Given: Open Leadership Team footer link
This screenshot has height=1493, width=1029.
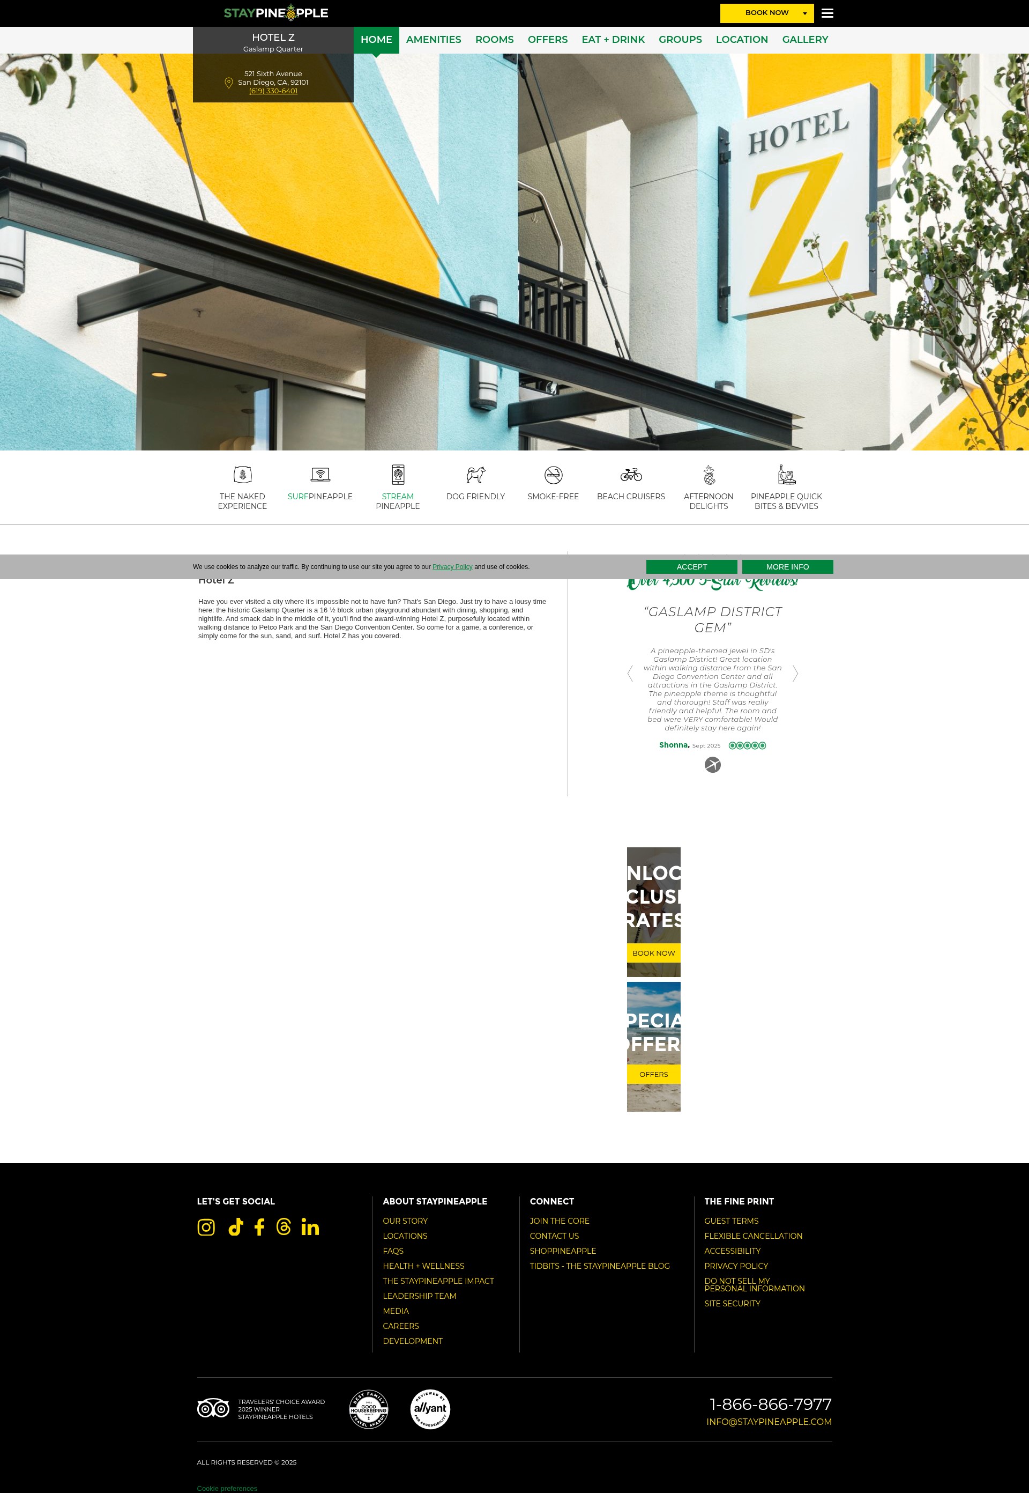Looking at the screenshot, I should (420, 1296).
